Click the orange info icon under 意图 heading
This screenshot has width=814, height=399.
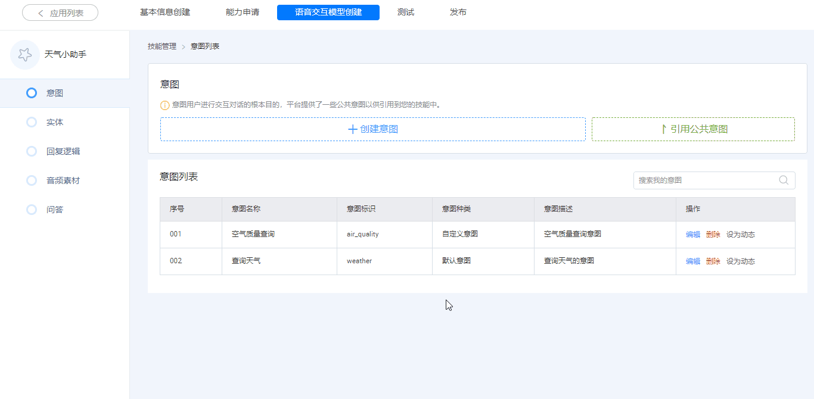[x=165, y=105]
